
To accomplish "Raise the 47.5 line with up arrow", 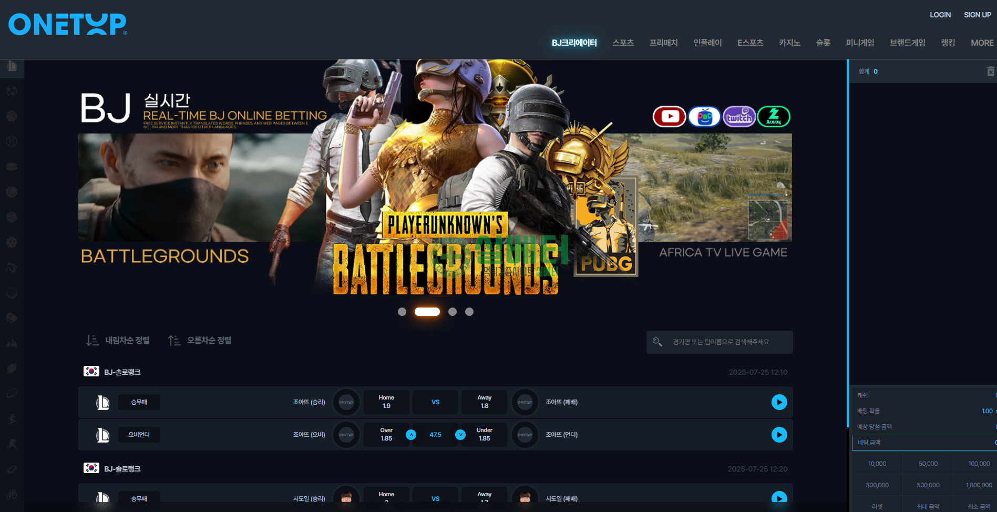I will (x=411, y=435).
